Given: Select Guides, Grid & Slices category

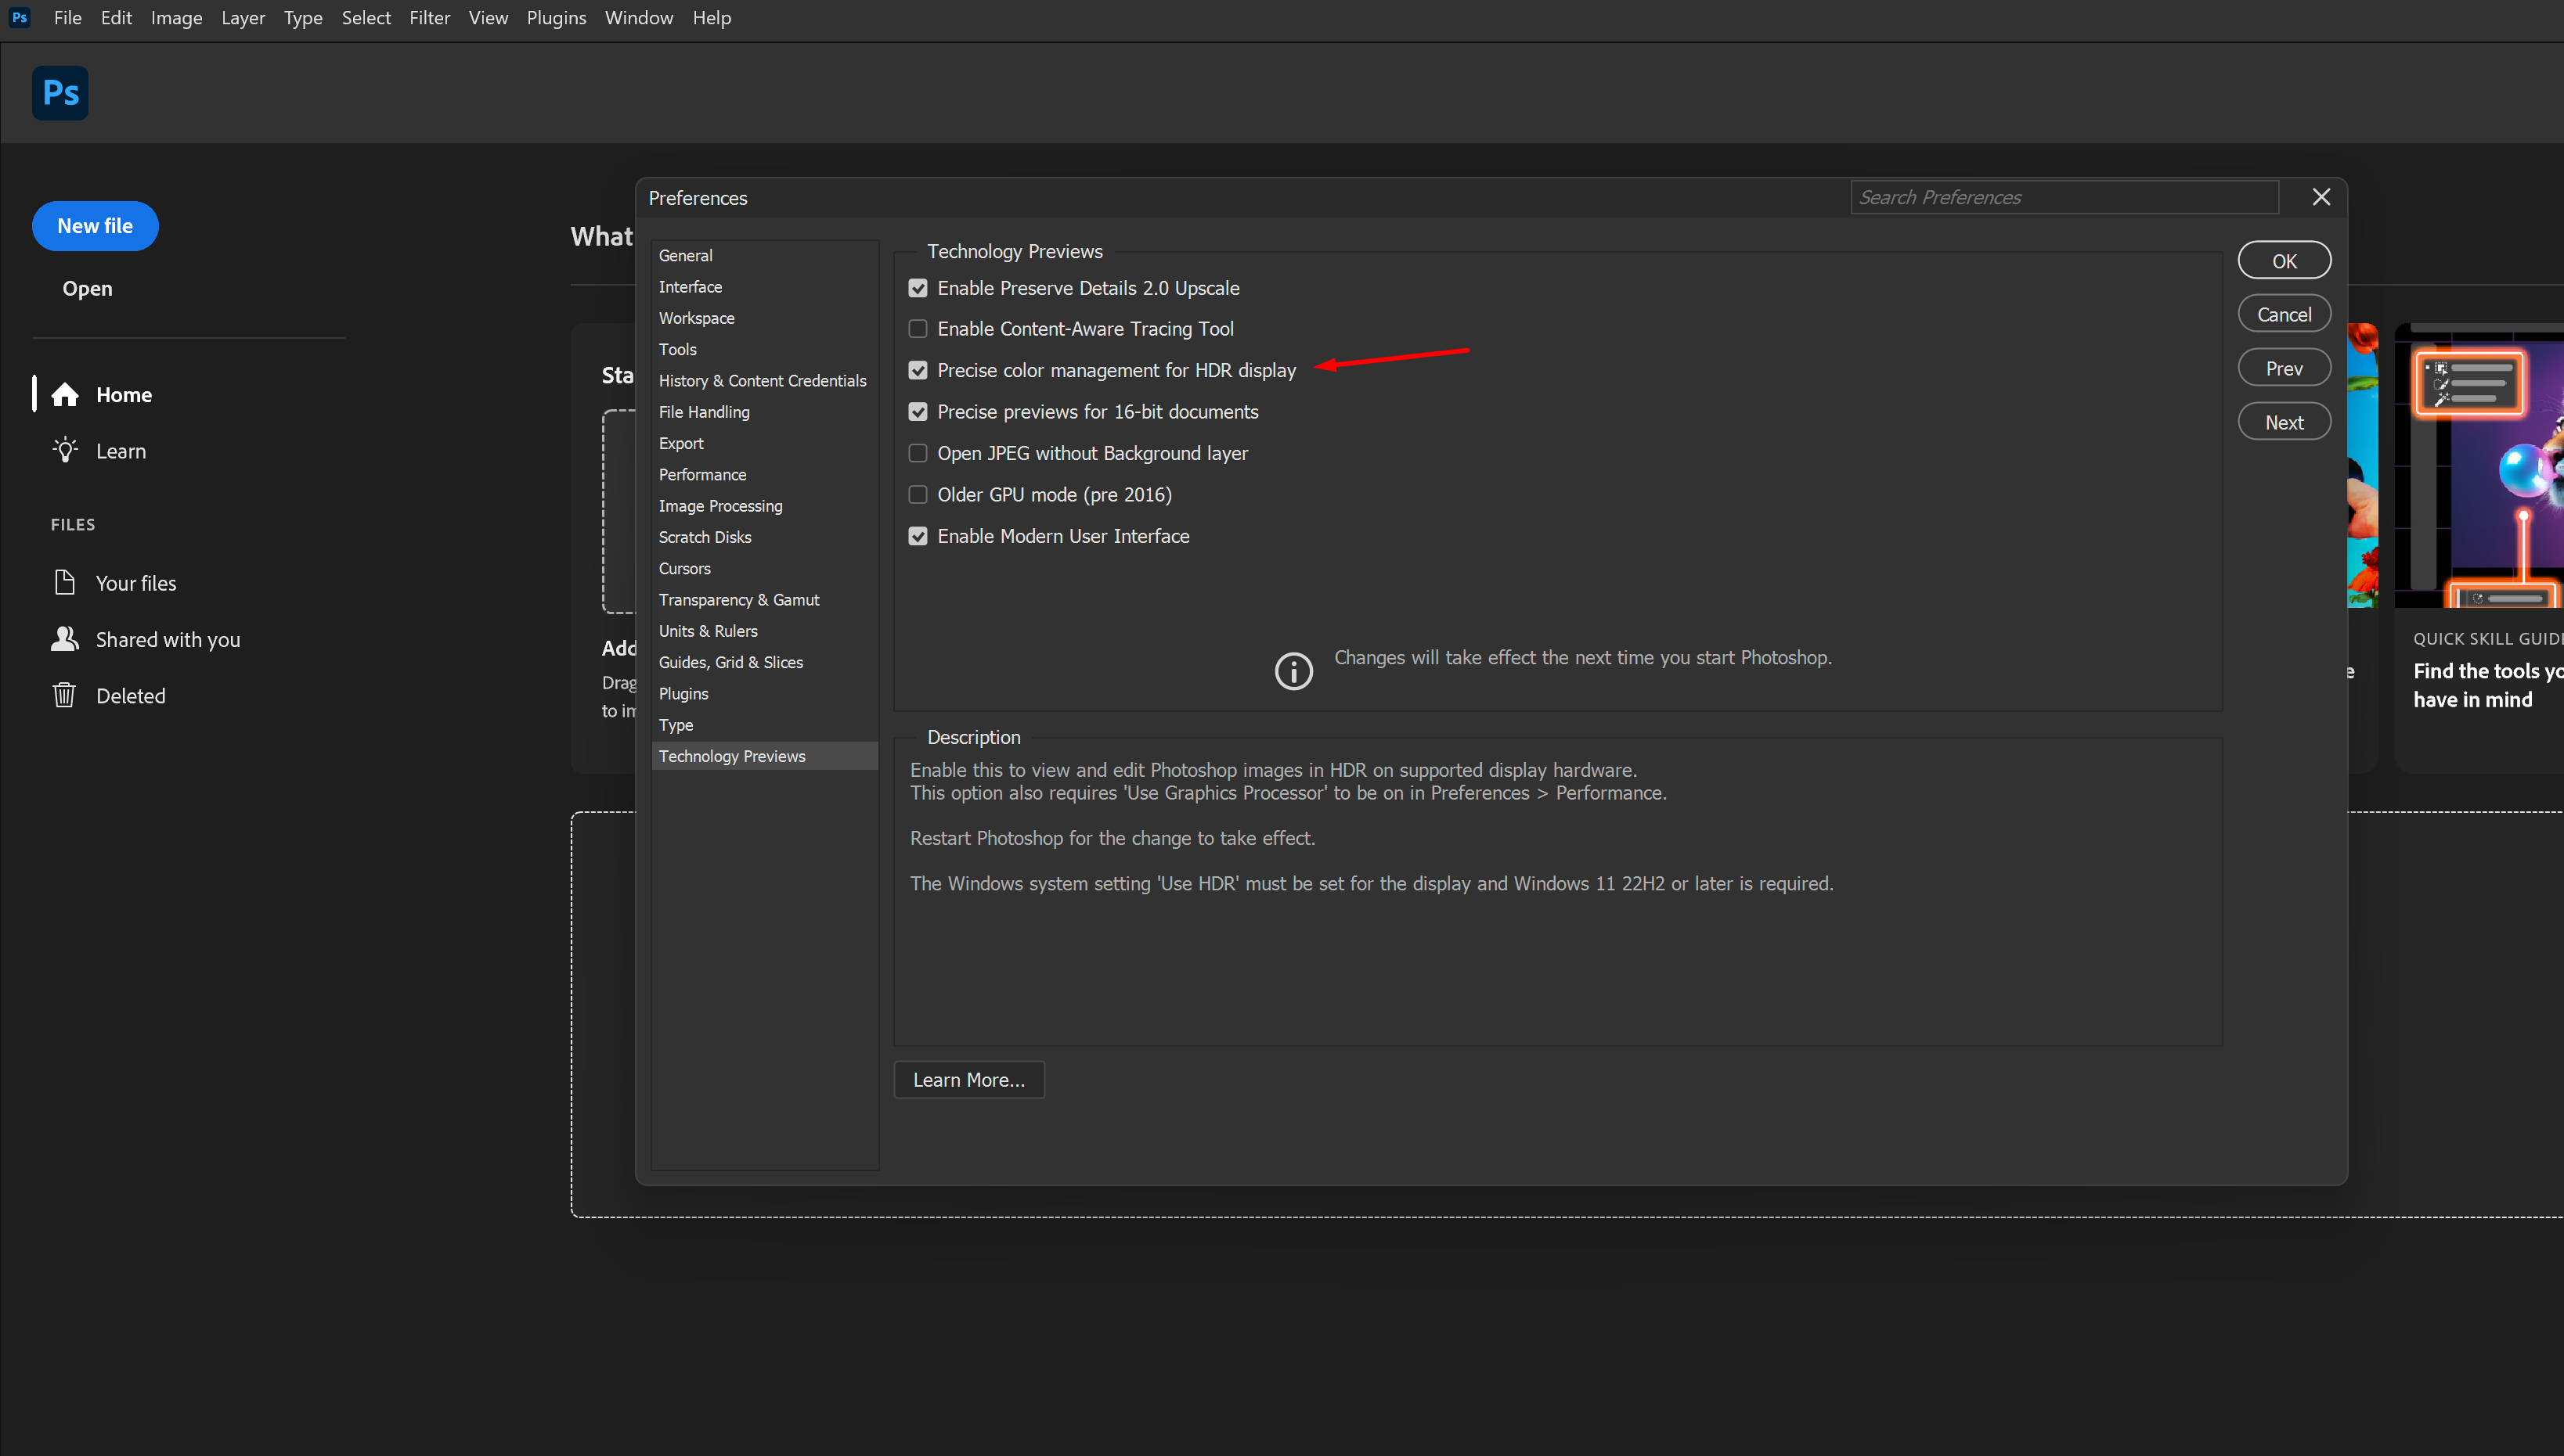Looking at the screenshot, I should click(764, 662).
